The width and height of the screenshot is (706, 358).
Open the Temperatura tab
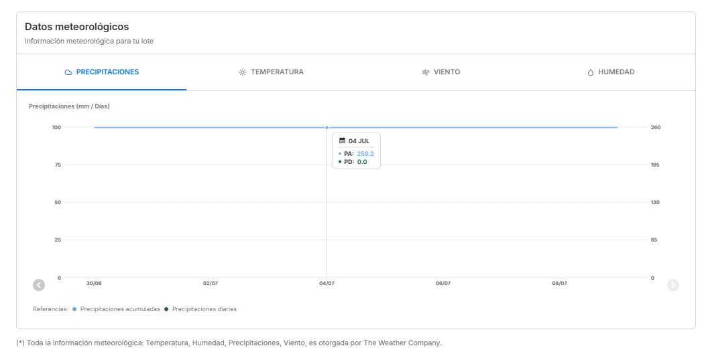271,72
